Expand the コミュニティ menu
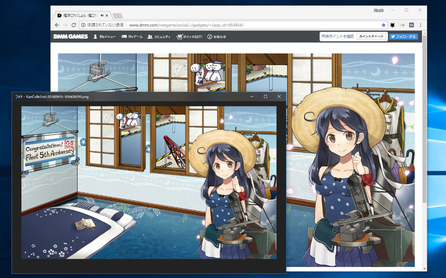 [x=159, y=36]
